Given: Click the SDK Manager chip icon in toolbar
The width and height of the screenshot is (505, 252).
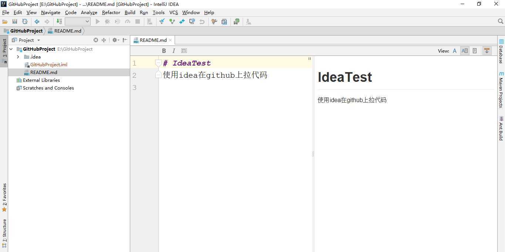Looking at the screenshot, I should point(236,22).
